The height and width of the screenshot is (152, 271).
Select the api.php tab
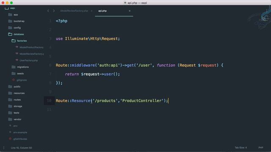(102, 11)
